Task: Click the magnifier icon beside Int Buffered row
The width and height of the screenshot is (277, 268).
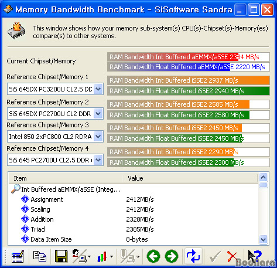Action: [15, 189]
